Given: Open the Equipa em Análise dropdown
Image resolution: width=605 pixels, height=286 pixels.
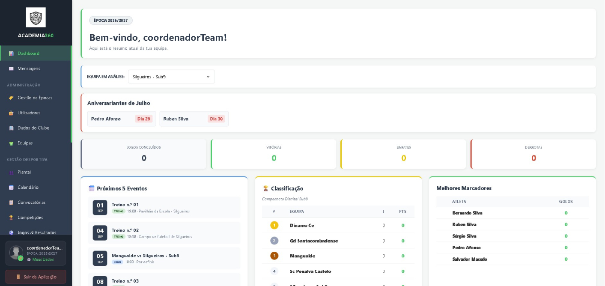Looking at the screenshot, I should coord(171,77).
